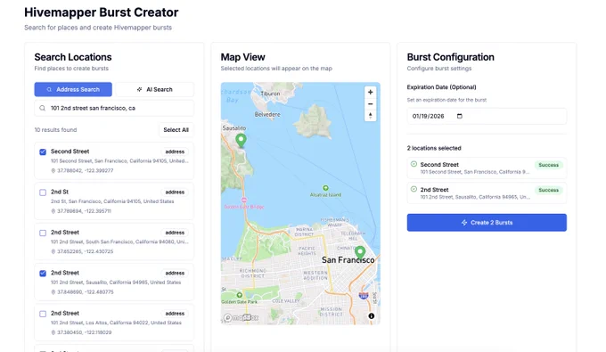Uncheck the Sausalito 2nd Street checkbox
Viewport: 606px width, 352px height.
(x=43, y=274)
